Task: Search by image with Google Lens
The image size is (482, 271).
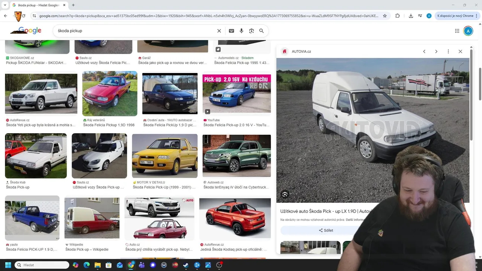Action: pyautogui.click(x=252, y=31)
